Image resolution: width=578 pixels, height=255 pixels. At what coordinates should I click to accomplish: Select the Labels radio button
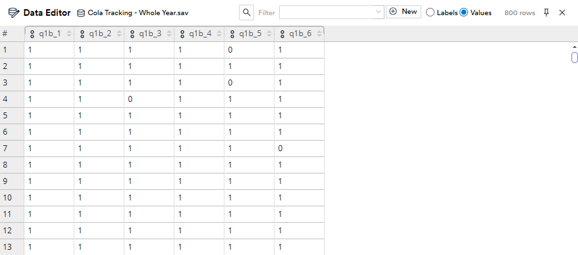tap(430, 12)
